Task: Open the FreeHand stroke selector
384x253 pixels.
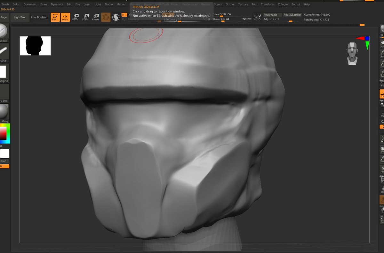Action: tap(4, 53)
